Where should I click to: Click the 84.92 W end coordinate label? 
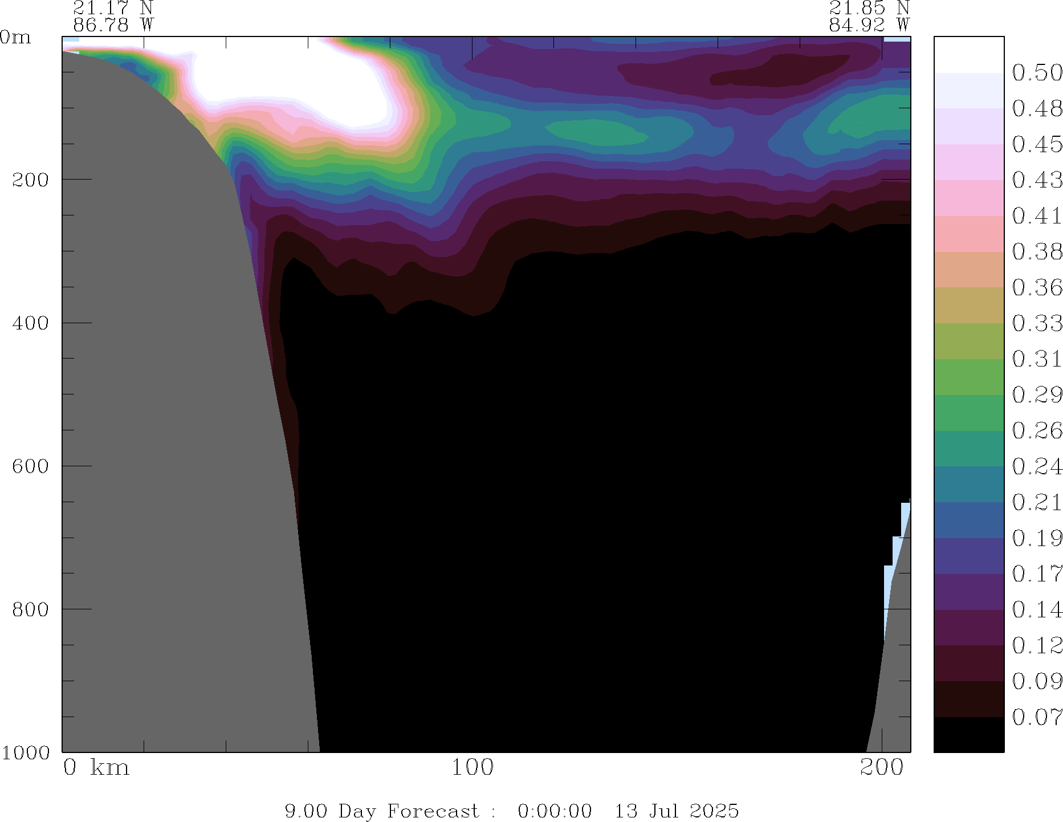coord(869,25)
